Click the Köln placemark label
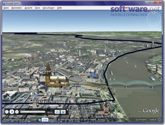The width and height of the screenshot is (165, 125). coord(77,85)
